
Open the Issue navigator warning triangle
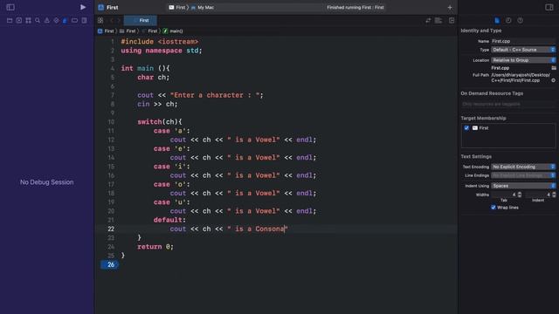click(46, 21)
